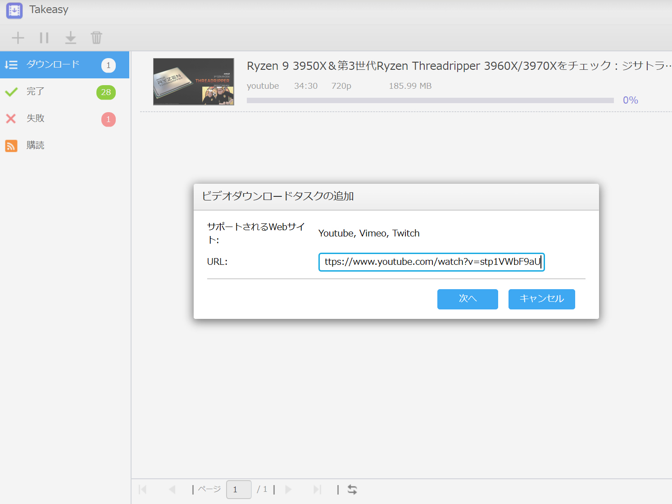Click the green checkmark icon beside 完了
Screen dimensions: 672x504
pos(11,92)
